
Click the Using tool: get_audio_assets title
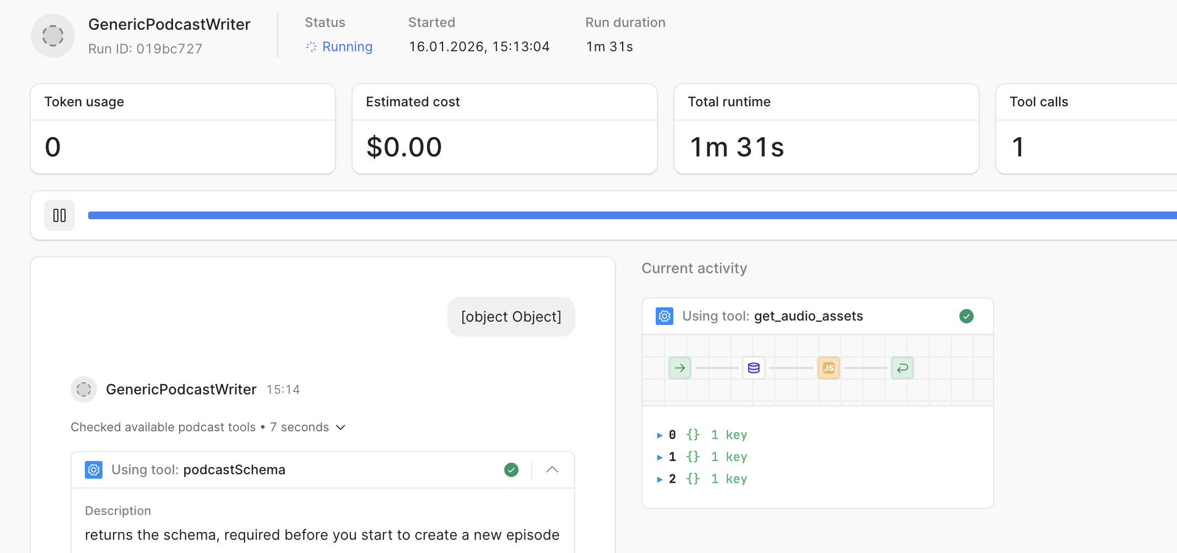[x=773, y=316]
